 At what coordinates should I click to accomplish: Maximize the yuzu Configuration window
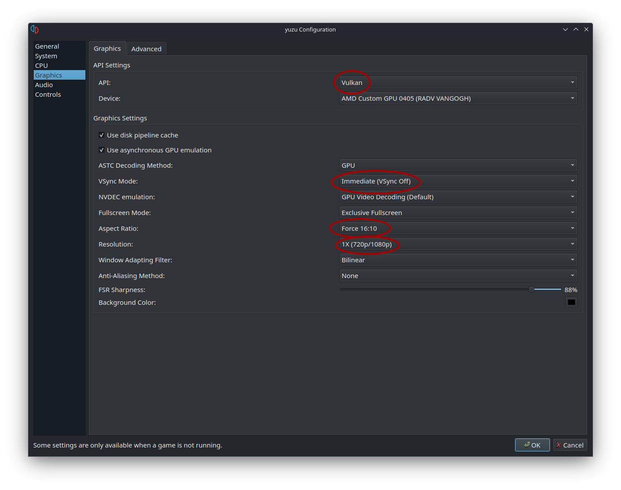tap(576, 29)
